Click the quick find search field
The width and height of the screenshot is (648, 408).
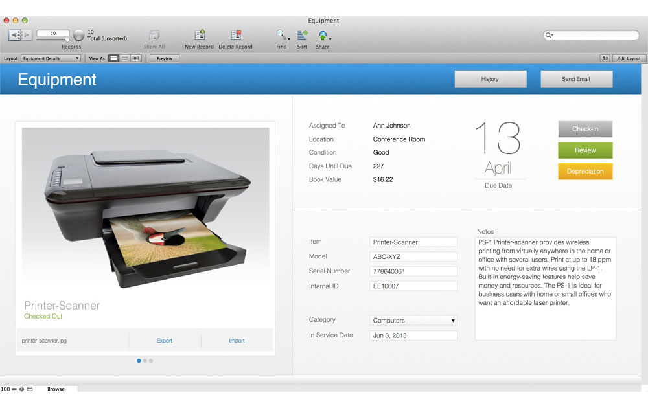[x=592, y=36]
